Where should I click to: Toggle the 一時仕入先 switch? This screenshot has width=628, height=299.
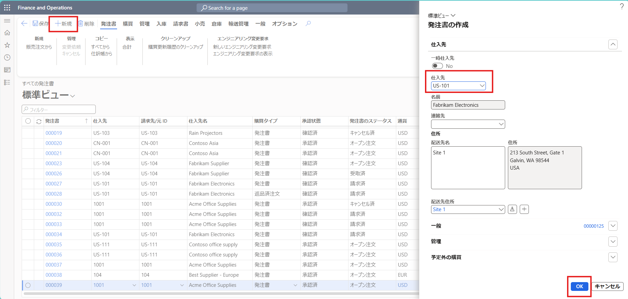coord(437,66)
